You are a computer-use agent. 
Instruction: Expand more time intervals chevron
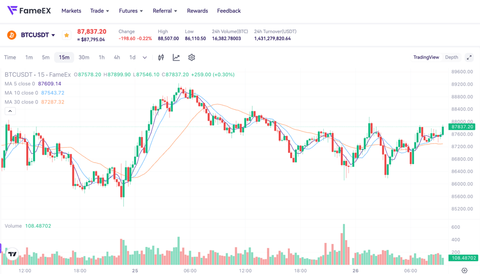[x=145, y=58]
